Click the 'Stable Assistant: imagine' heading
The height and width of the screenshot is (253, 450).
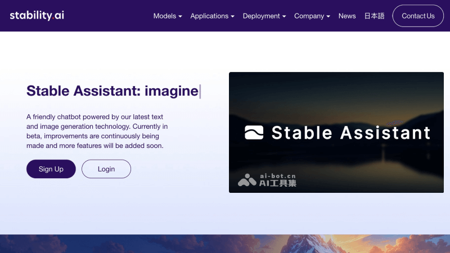pyautogui.click(x=112, y=91)
